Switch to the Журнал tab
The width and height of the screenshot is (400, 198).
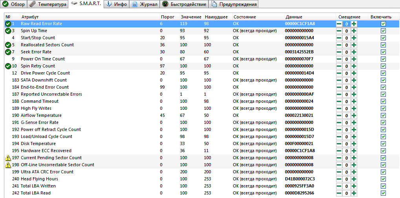click(x=144, y=4)
